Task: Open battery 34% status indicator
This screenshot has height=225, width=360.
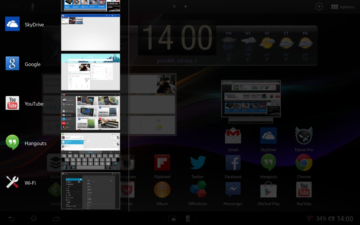Action: 325,219
